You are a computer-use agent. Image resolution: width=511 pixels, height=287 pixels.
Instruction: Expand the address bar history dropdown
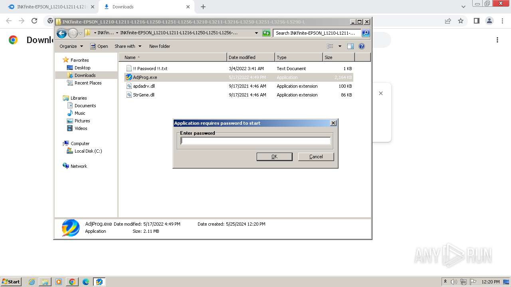click(x=256, y=33)
